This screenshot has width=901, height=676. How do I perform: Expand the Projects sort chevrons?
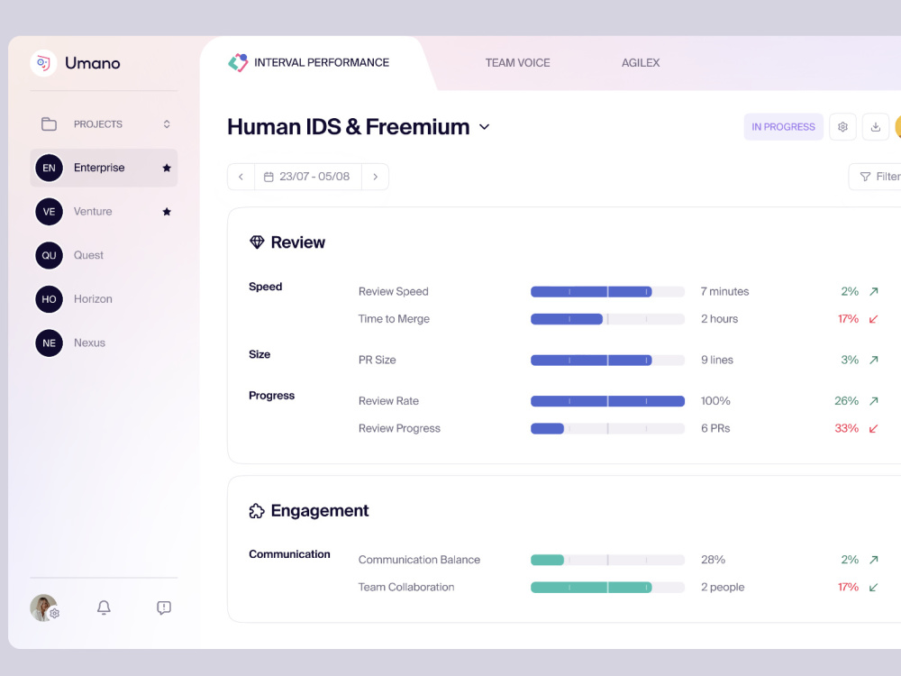point(167,124)
